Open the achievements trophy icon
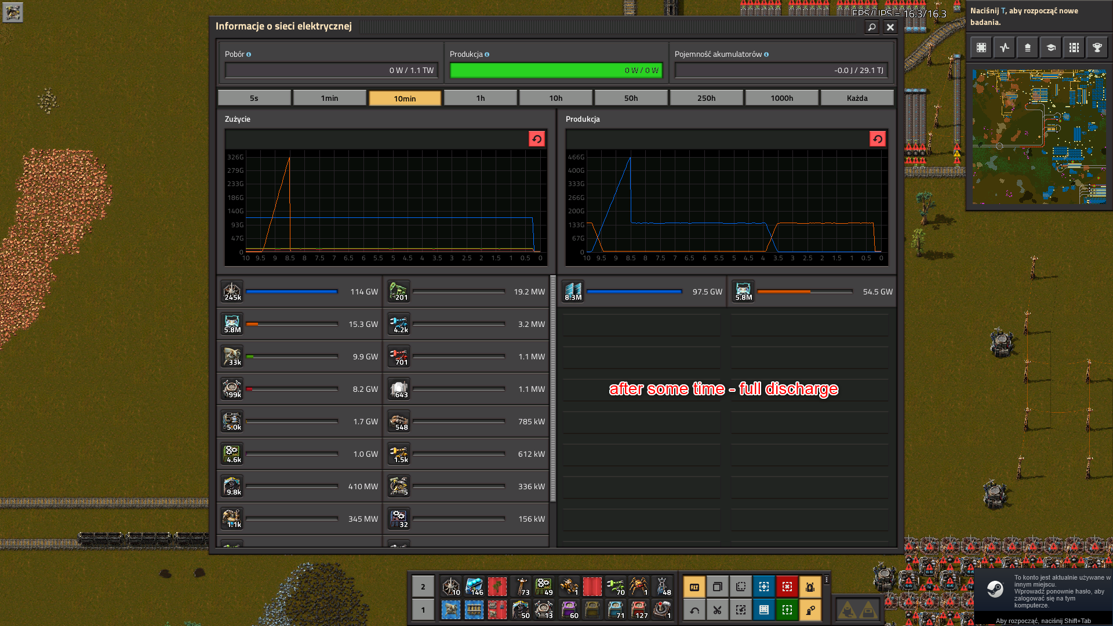Image resolution: width=1113 pixels, height=626 pixels. coord(1097,48)
